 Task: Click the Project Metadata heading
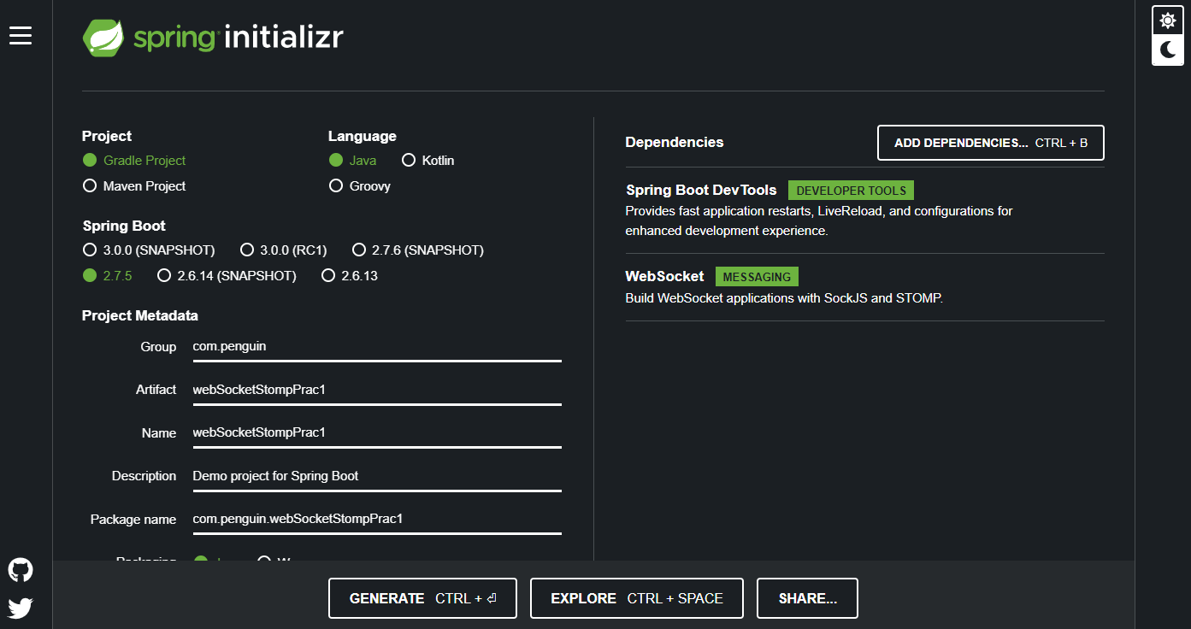click(140, 316)
